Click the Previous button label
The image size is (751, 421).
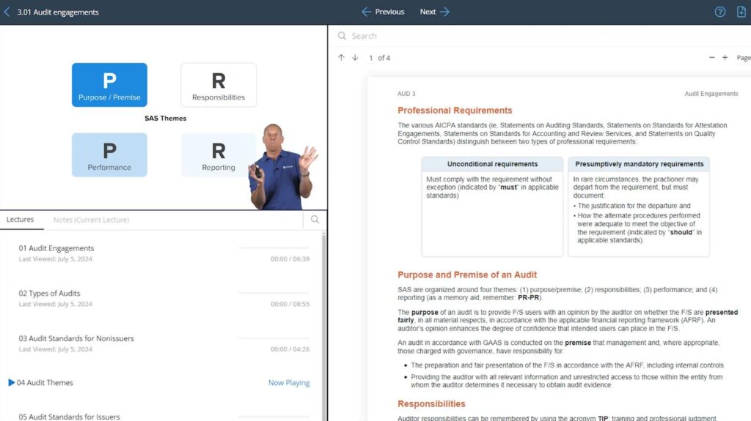coord(389,12)
